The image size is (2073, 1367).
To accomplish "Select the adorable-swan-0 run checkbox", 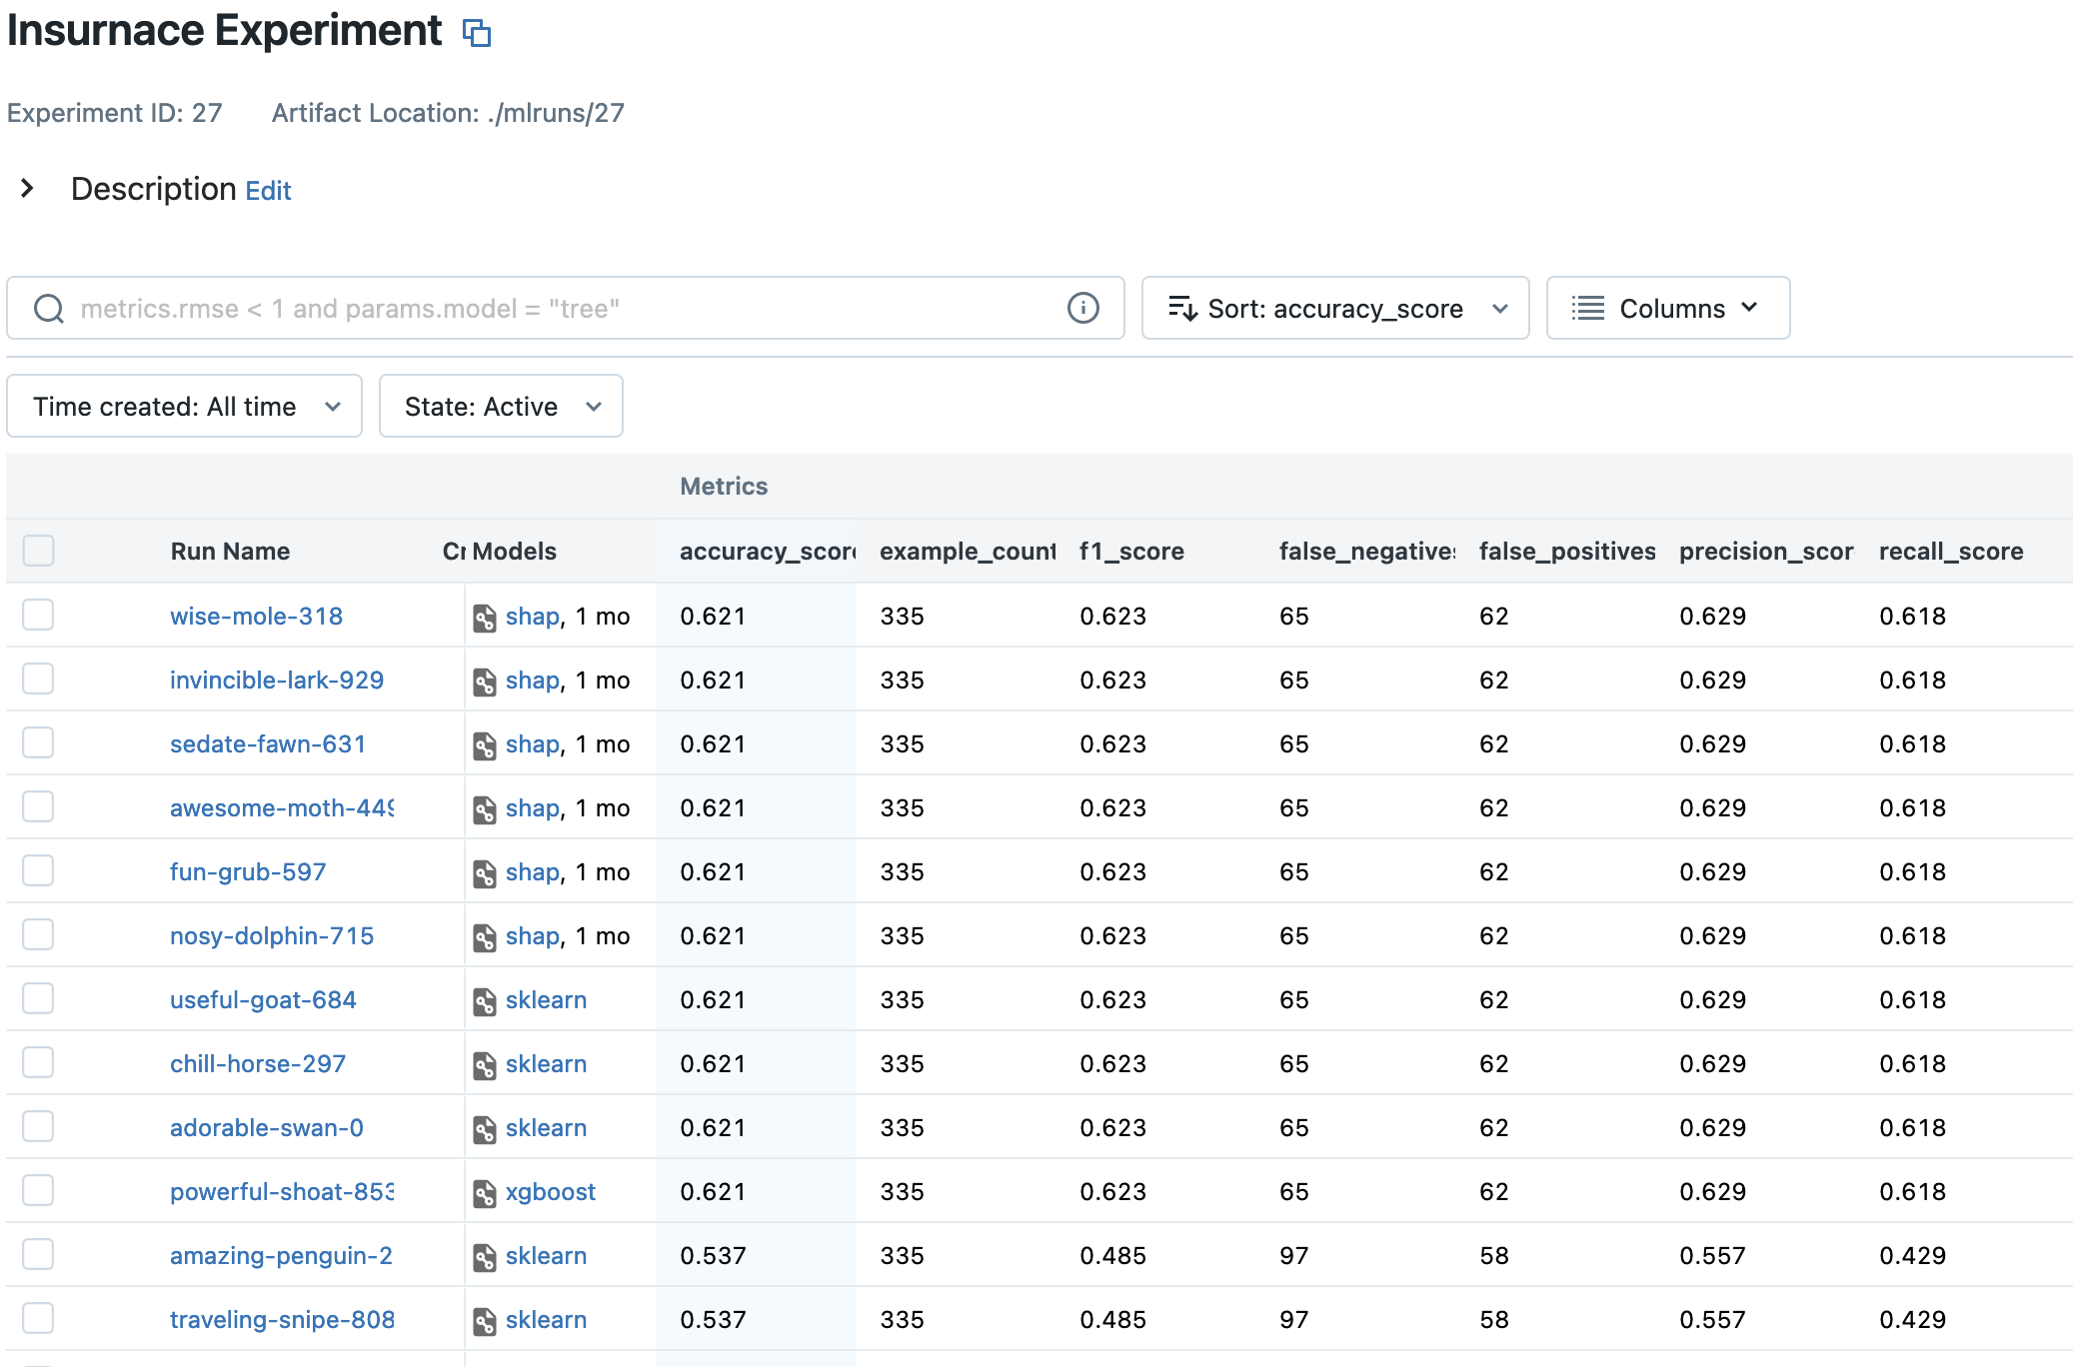I will click(x=39, y=1126).
